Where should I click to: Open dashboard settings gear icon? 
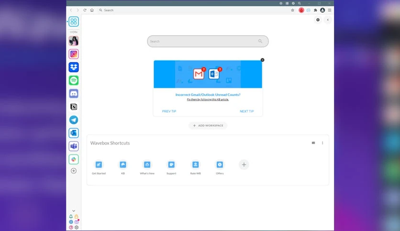pos(318,20)
